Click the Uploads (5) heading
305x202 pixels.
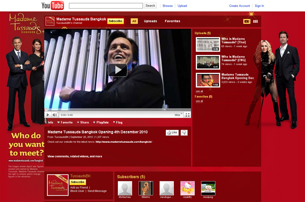tap(203, 33)
